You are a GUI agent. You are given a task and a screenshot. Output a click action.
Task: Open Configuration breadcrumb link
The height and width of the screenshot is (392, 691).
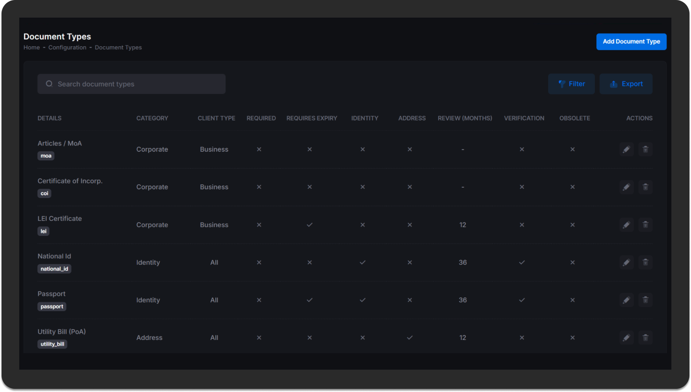click(67, 47)
